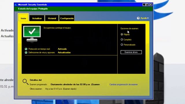Click the Examinar ahora button
Viewport: 185px width, 104px height.
pyautogui.click(x=131, y=52)
